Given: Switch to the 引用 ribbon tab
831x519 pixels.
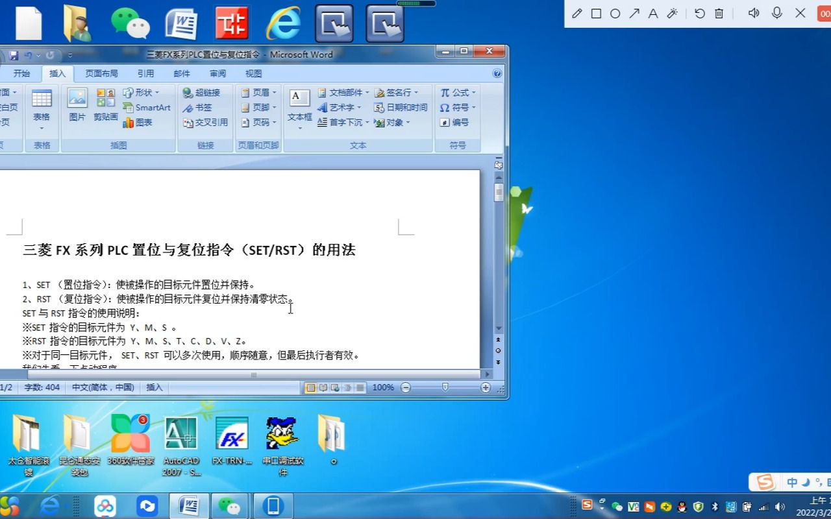Looking at the screenshot, I should pyautogui.click(x=146, y=74).
